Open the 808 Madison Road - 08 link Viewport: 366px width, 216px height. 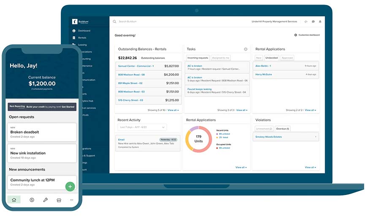click(131, 75)
